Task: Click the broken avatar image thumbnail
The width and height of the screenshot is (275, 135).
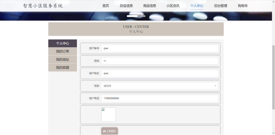Action: point(109,115)
